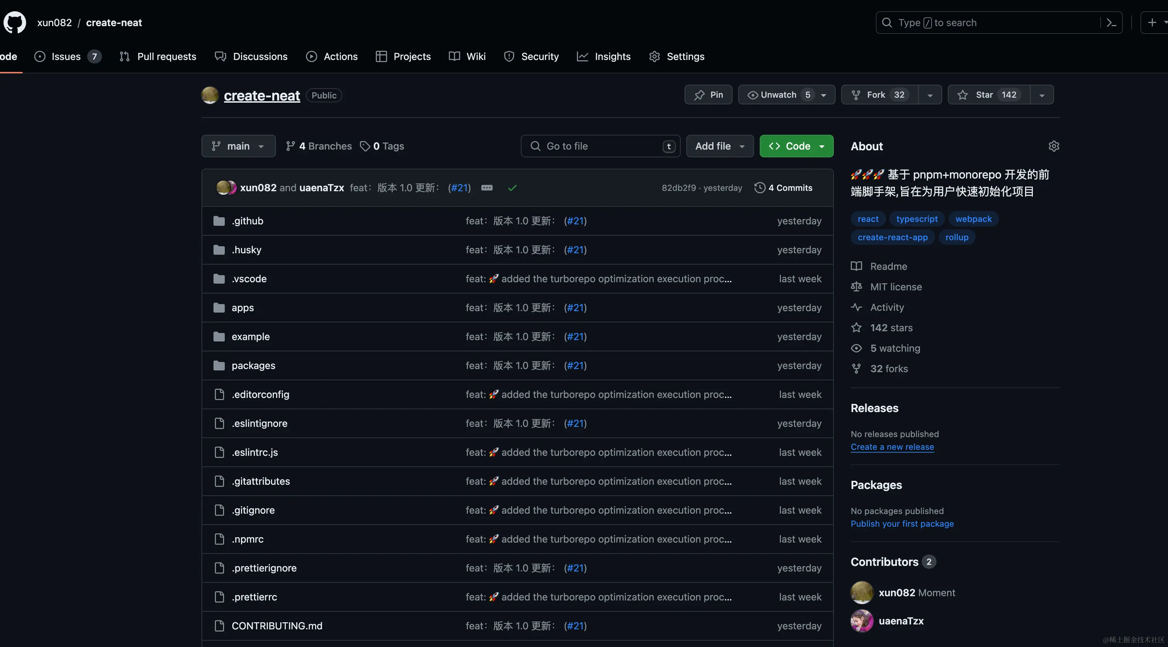Open uaenaTzx contributor avatar
The width and height of the screenshot is (1168, 647).
click(x=862, y=621)
